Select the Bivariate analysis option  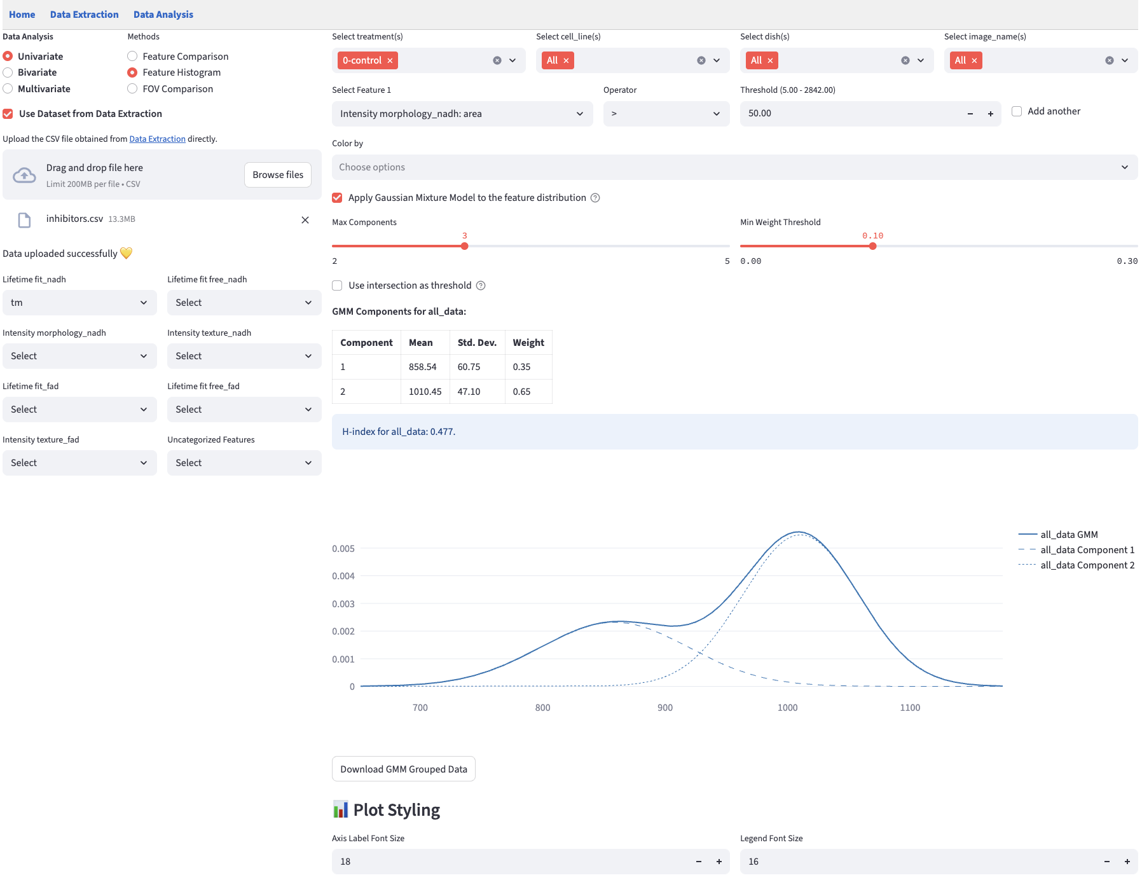tap(8, 72)
